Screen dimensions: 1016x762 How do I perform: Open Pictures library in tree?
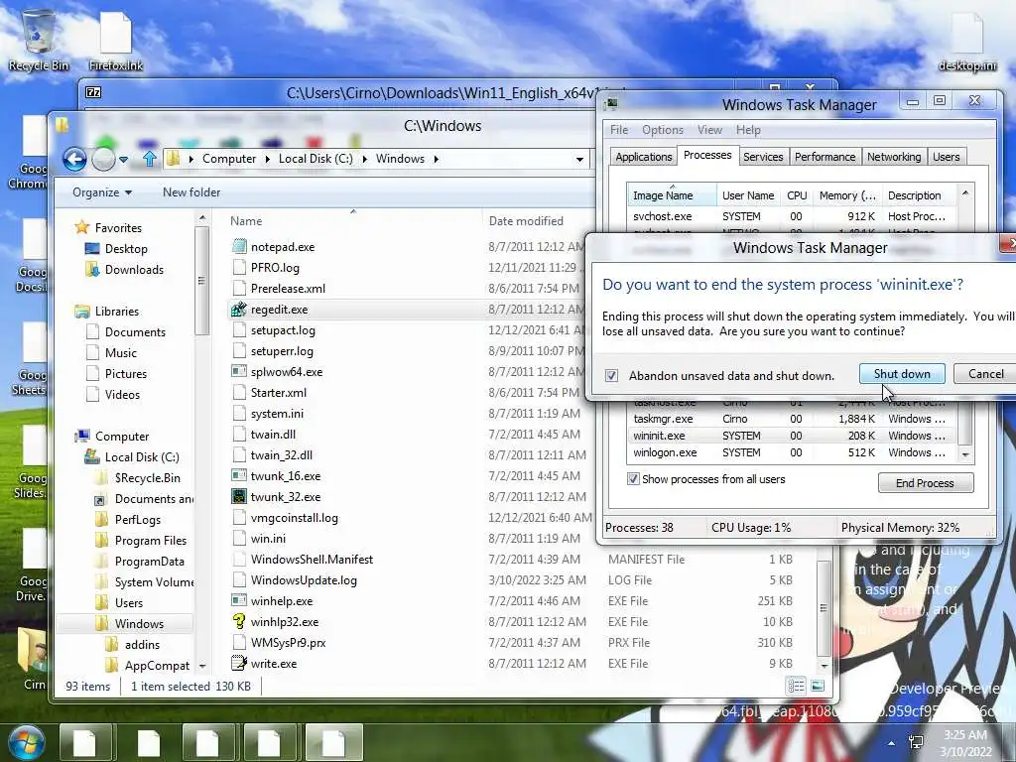(126, 374)
